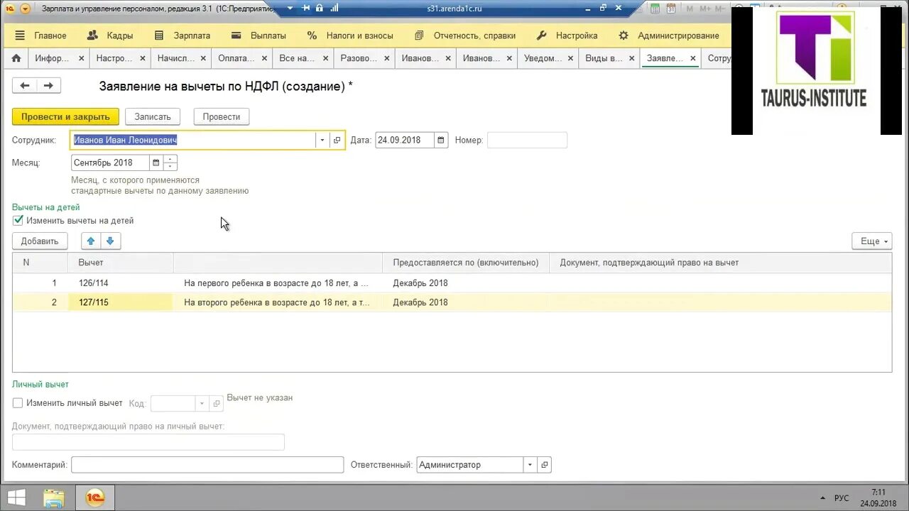Click Предоставляется по (включительно) column header
The height and width of the screenshot is (511, 909).
466,263
